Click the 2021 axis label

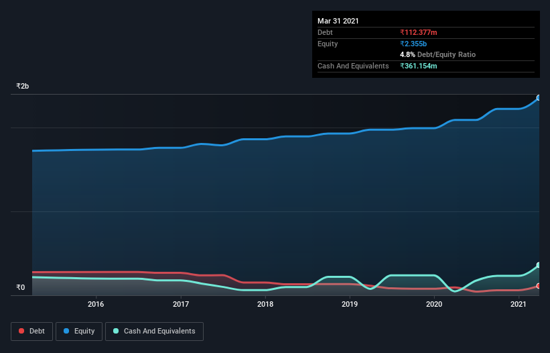[x=519, y=304]
